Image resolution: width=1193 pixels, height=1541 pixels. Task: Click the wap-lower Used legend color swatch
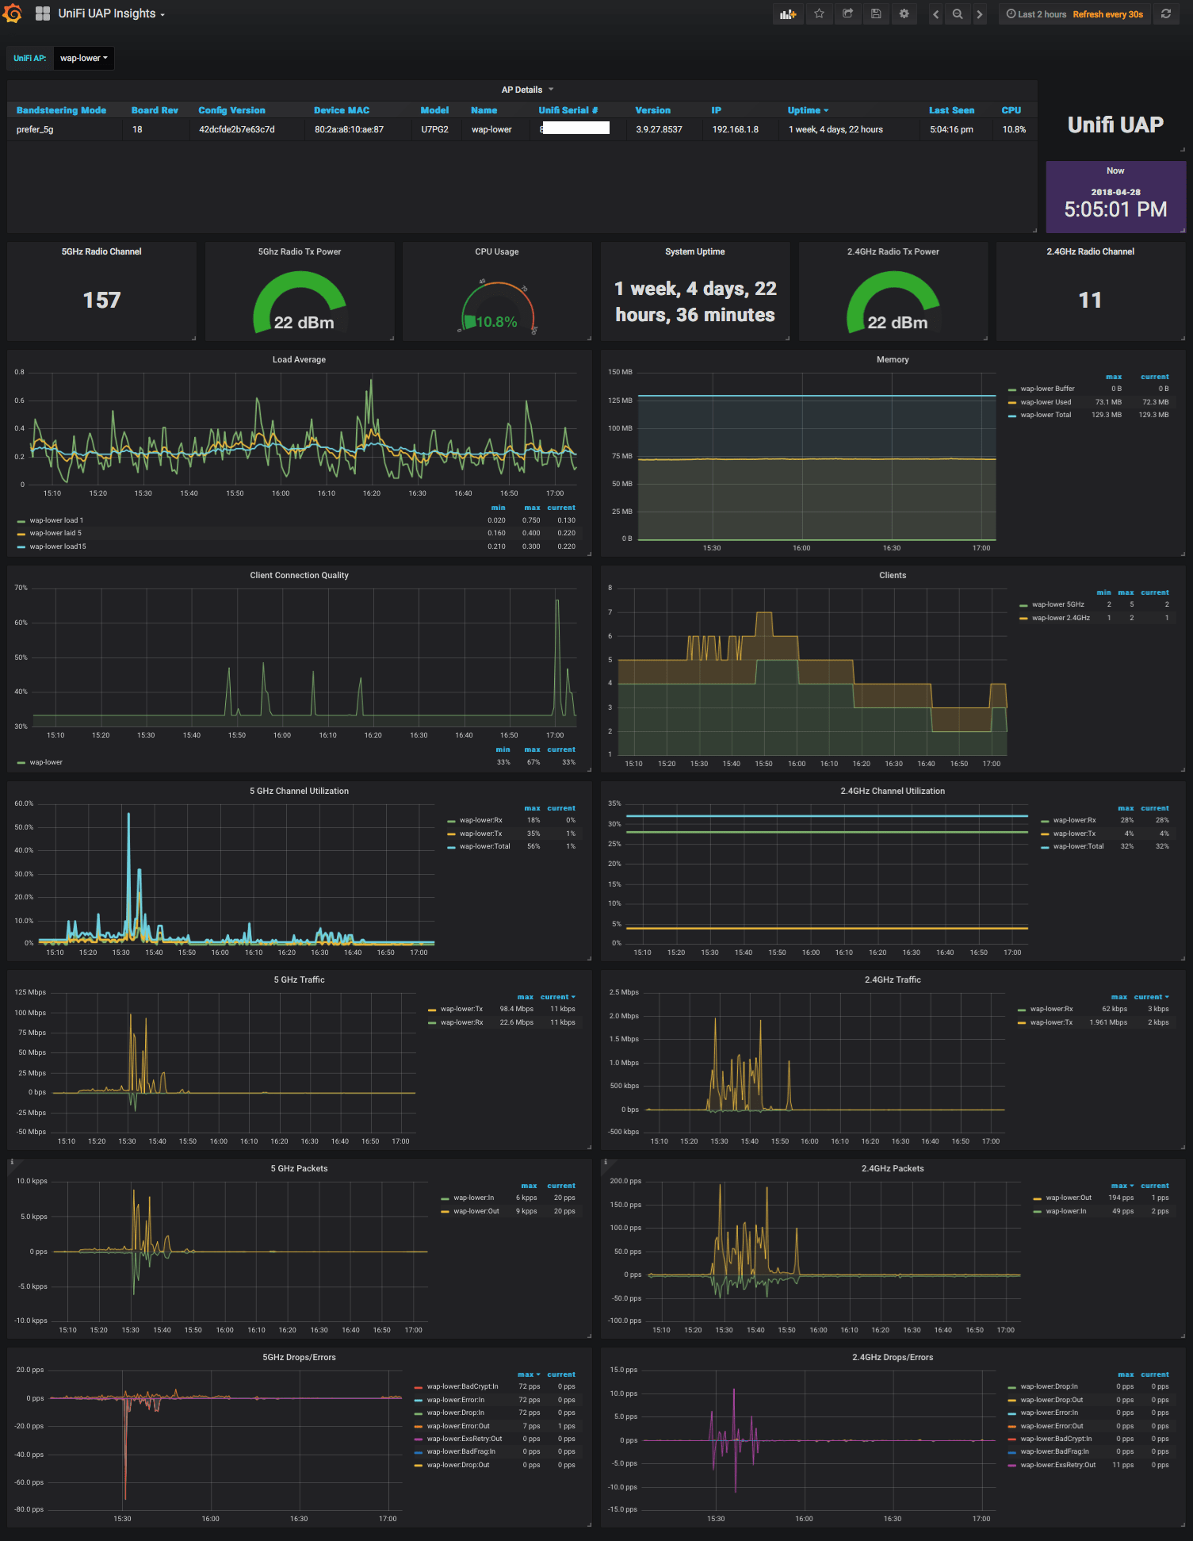click(x=1012, y=402)
